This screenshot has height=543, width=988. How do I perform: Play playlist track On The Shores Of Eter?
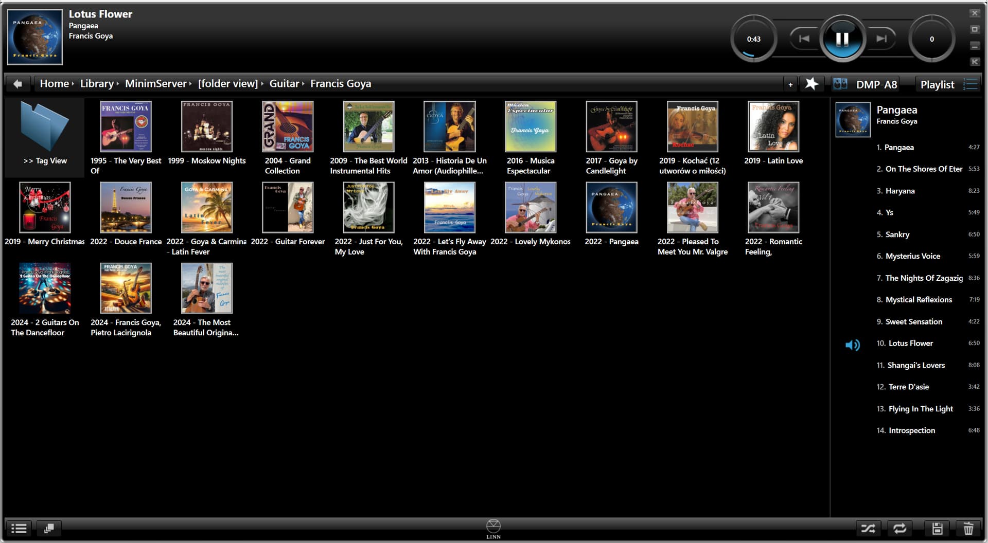pyautogui.click(x=907, y=169)
